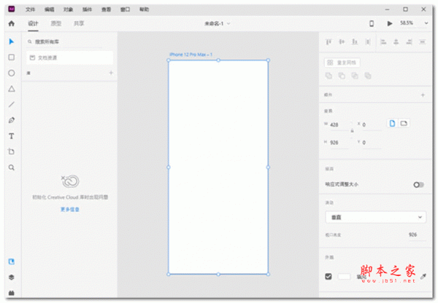Click the Align Bottom icon

click(x=355, y=42)
